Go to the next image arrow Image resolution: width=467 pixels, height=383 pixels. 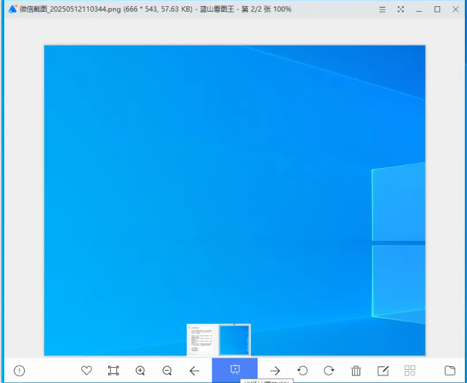click(275, 371)
